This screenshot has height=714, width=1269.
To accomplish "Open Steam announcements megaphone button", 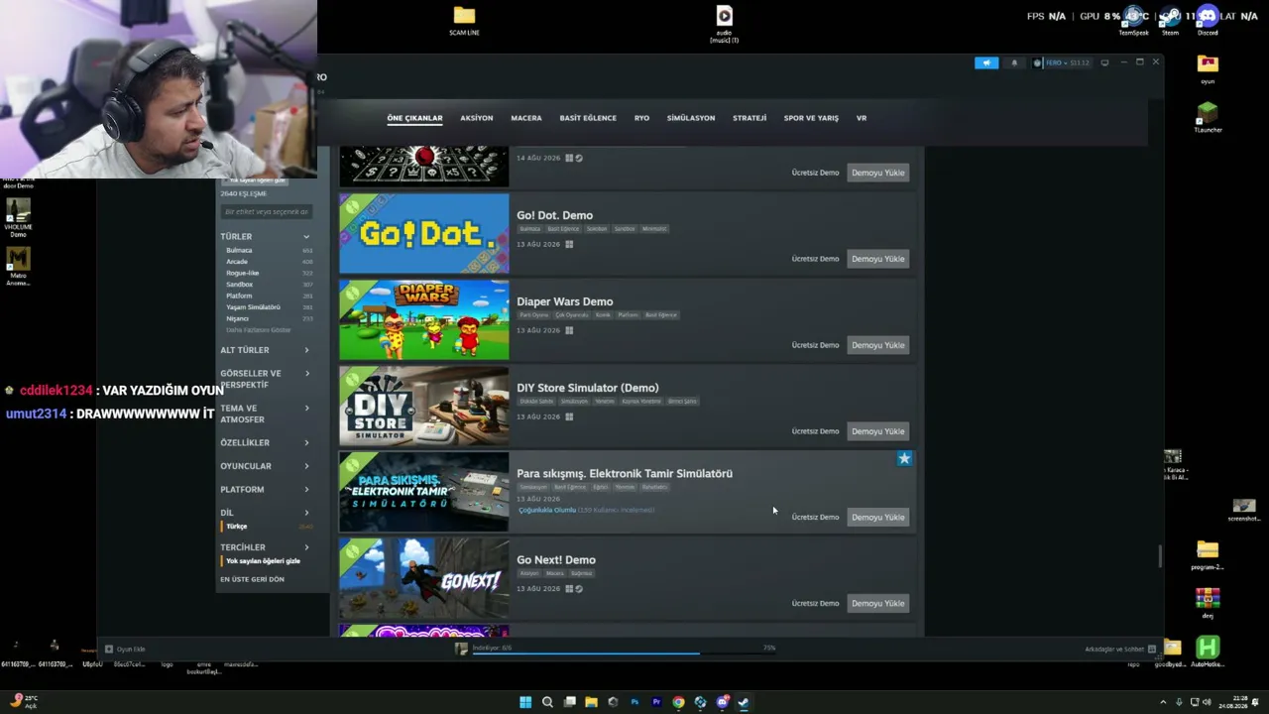I will click(985, 62).
